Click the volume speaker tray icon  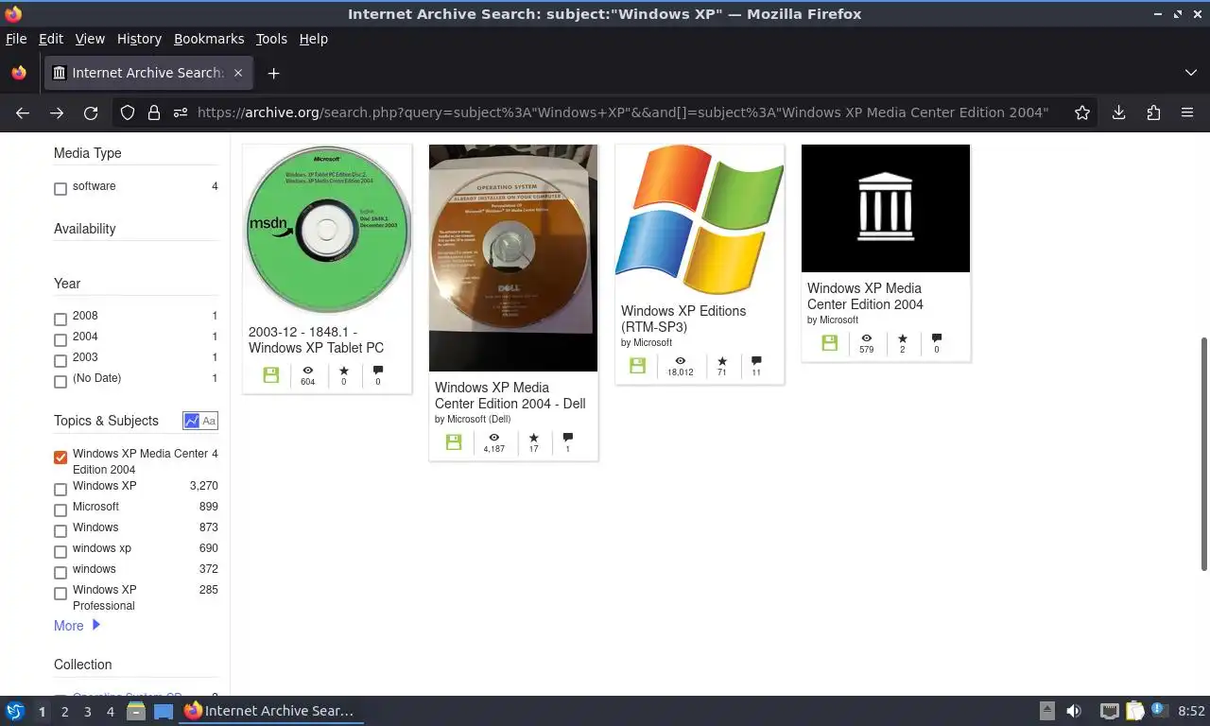pyautogui.click(x=1074, y=711)
